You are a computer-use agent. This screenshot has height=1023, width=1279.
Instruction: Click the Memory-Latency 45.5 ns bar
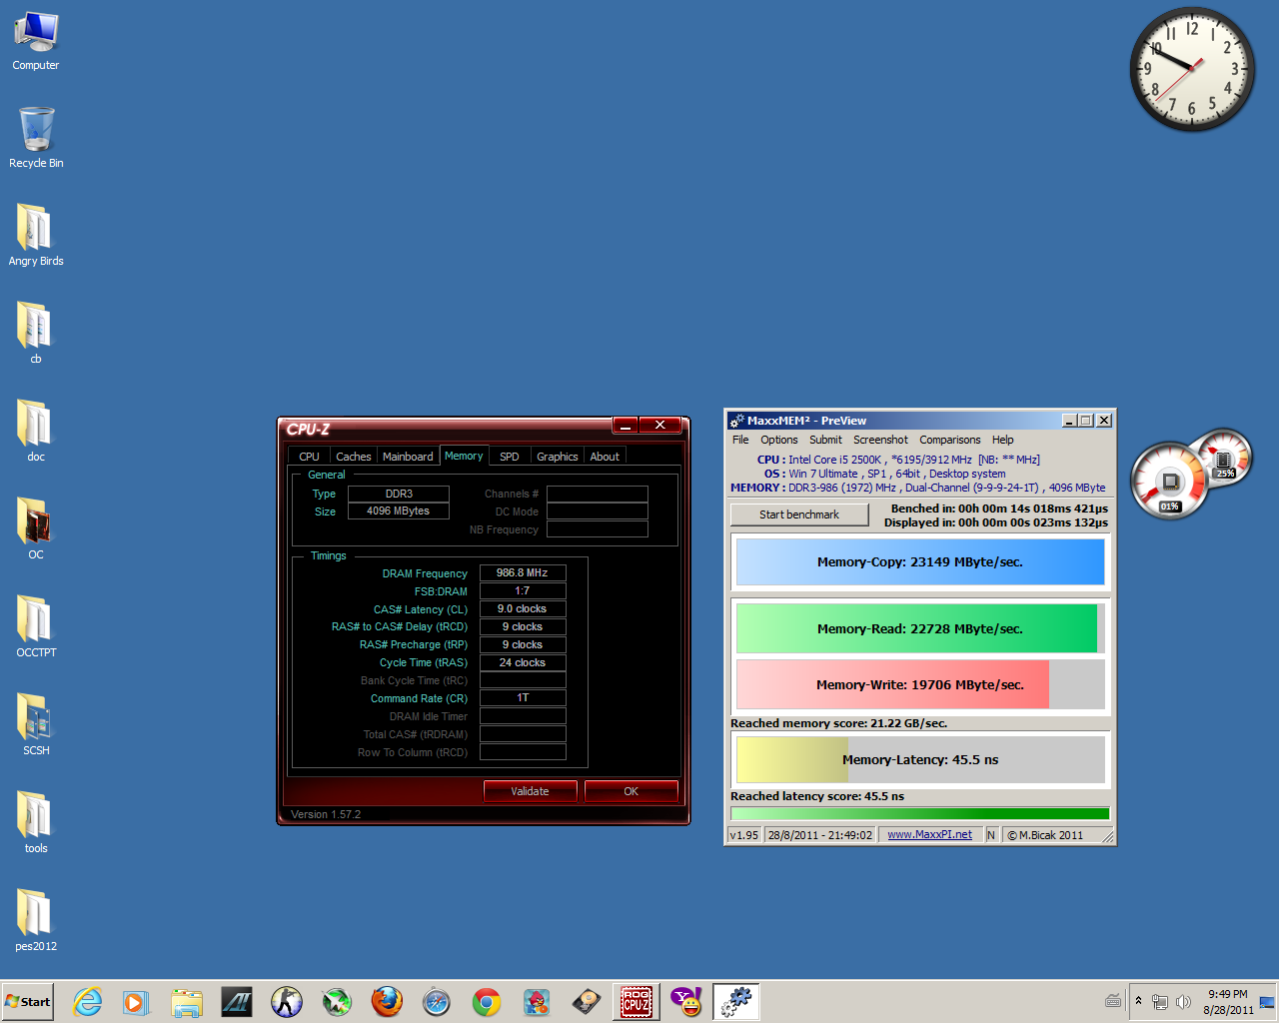click(x=920, y=759)
